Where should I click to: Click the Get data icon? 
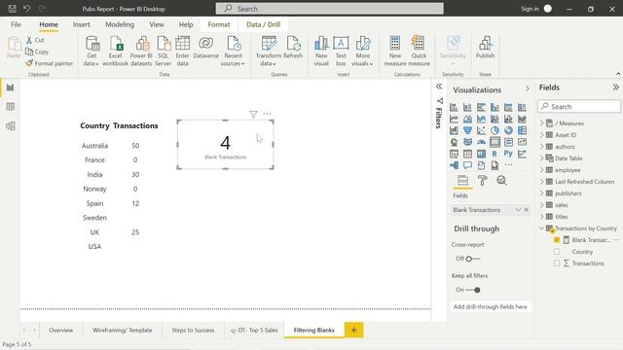click(x=92, y=44)
